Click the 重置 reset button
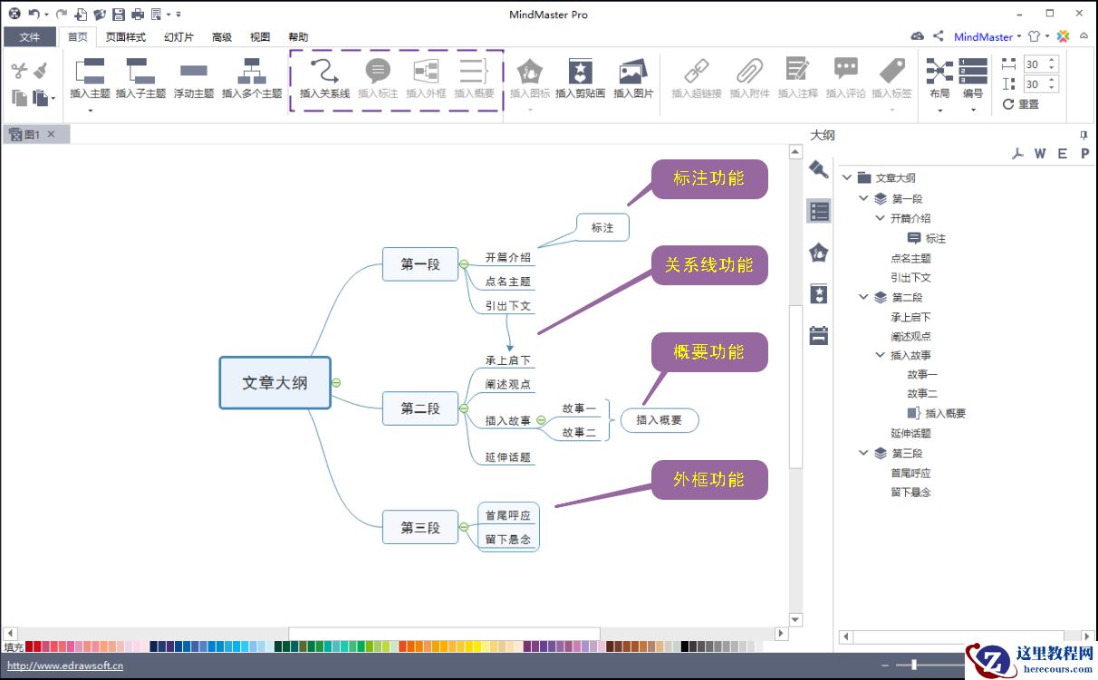The height and width of the screenshot is (680, 1098). tap(1021, 104)
